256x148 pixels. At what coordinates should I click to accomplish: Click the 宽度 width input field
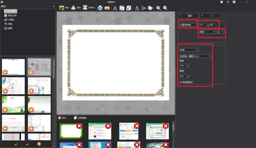pos(183,66)
